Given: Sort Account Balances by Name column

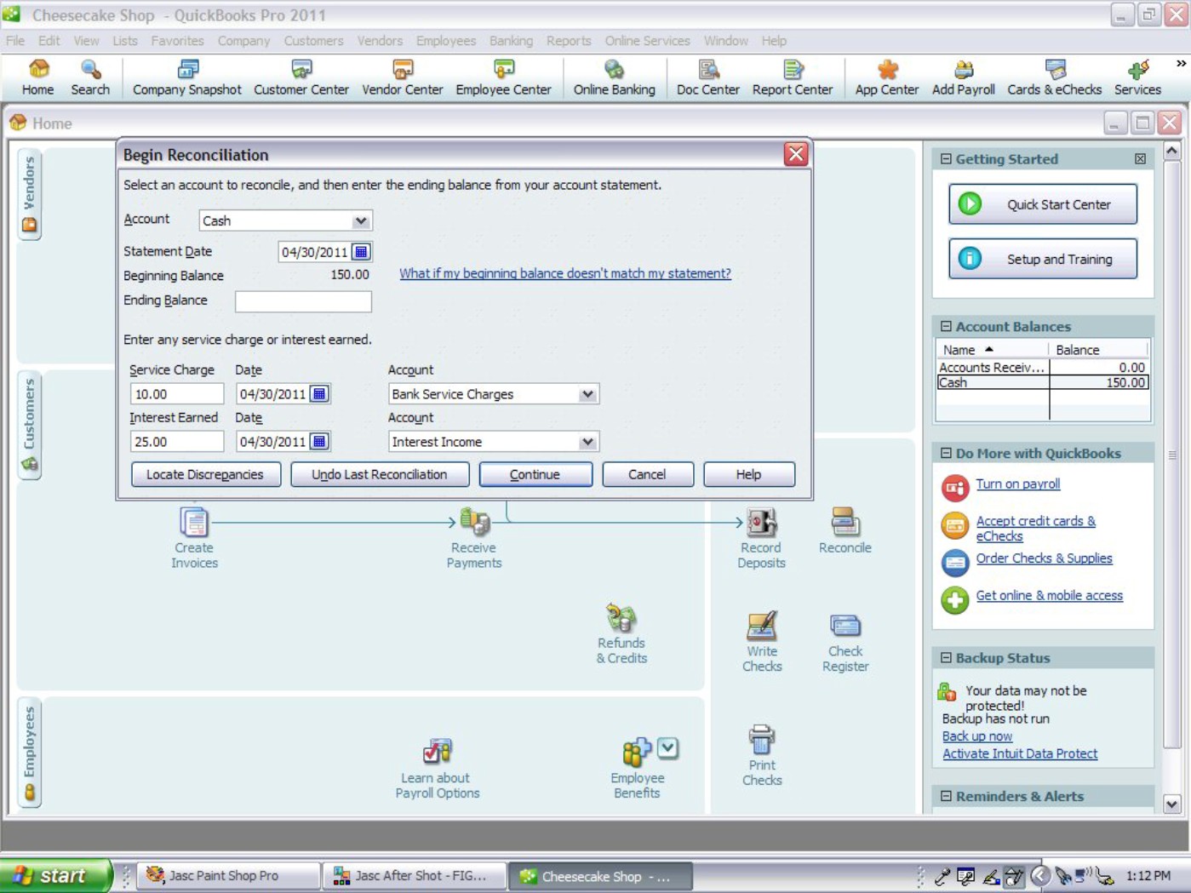Looking at the screenshot, I should (993, 350).
